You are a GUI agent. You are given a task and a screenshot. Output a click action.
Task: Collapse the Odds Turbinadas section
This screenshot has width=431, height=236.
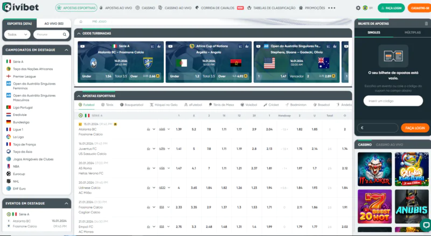click(79, 33)
